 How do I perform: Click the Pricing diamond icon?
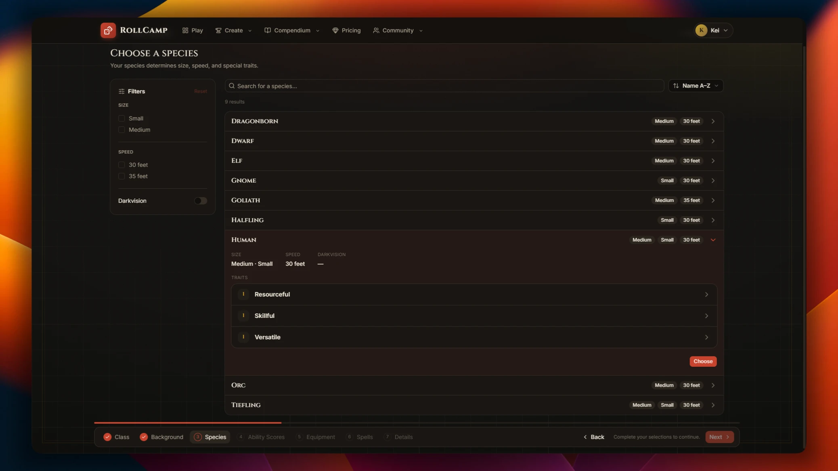[x=335, y=30]
